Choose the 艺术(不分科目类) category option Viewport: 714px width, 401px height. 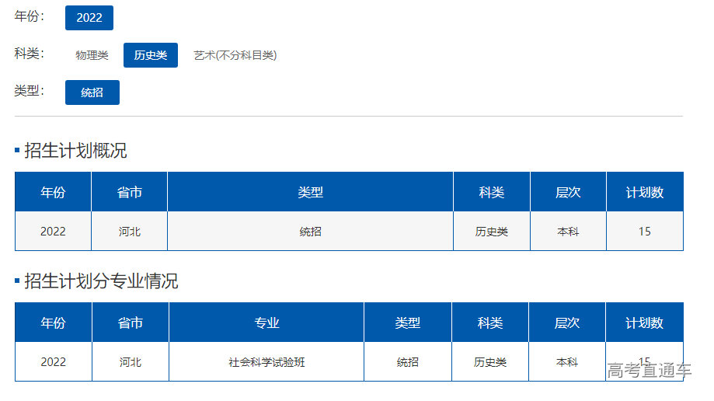point(235,55)
